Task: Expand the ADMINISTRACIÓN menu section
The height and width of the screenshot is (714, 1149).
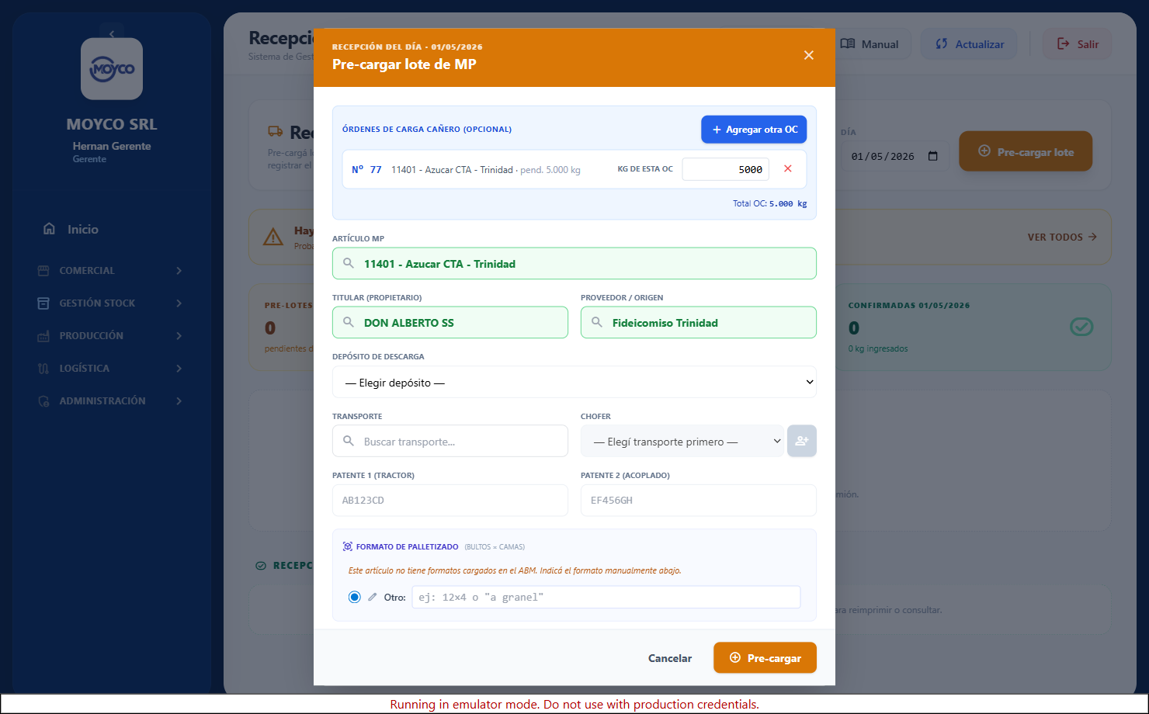Action: [112, 400]
